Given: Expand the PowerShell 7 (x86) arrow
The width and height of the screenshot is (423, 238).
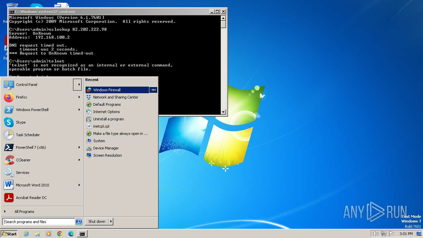Looking at the screenshot, I should [x=79, y=147].
